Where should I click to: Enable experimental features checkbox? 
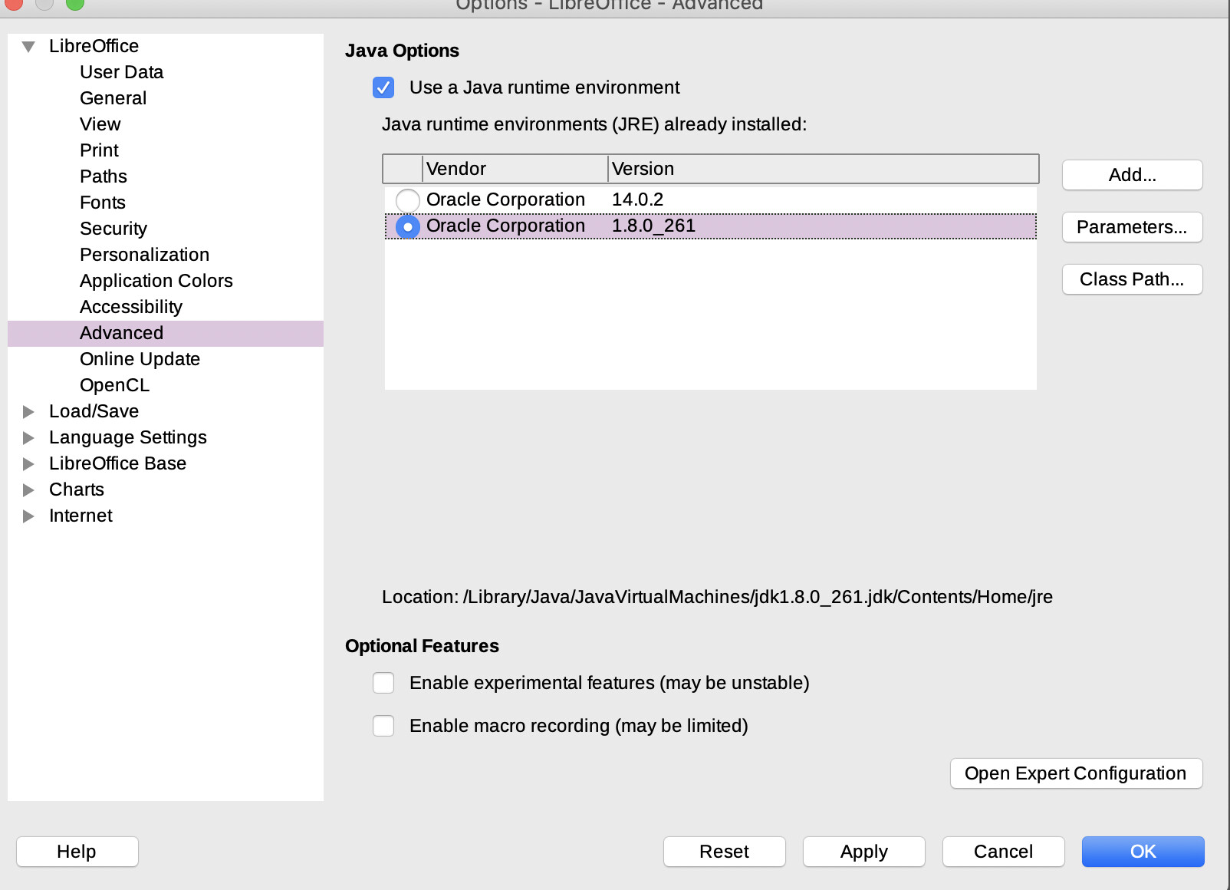click(383, 683)
